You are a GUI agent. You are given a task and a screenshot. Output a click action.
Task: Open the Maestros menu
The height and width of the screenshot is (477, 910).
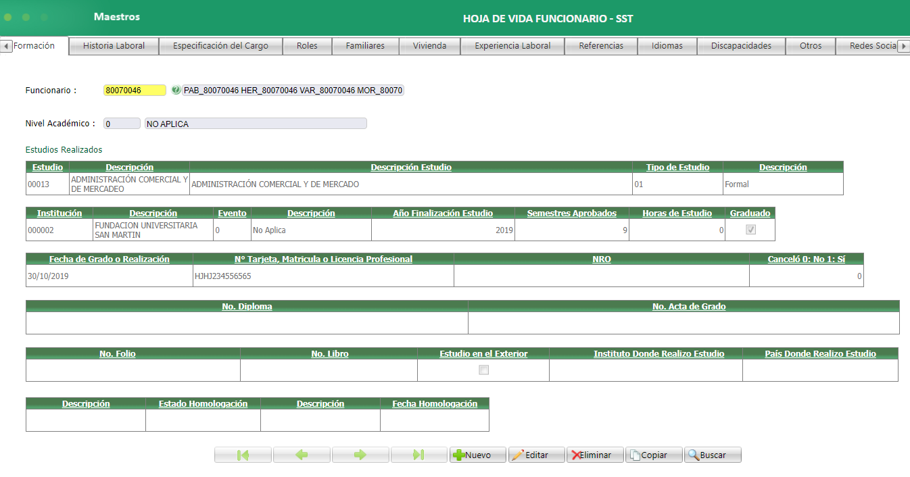pyautogui.click(x=117, y=16)
